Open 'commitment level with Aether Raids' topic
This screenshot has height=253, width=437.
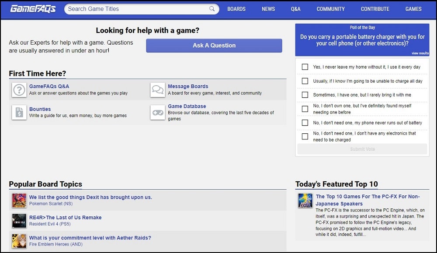[x=90, y=238]
